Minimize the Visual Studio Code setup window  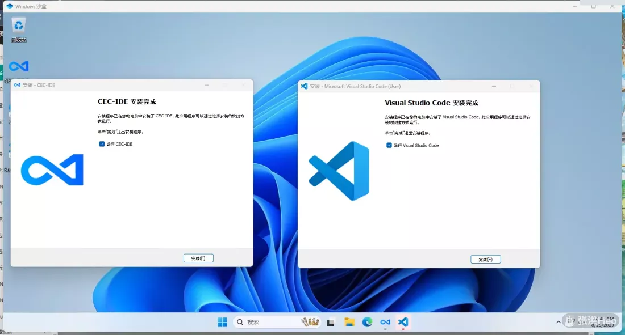point(493,86)
